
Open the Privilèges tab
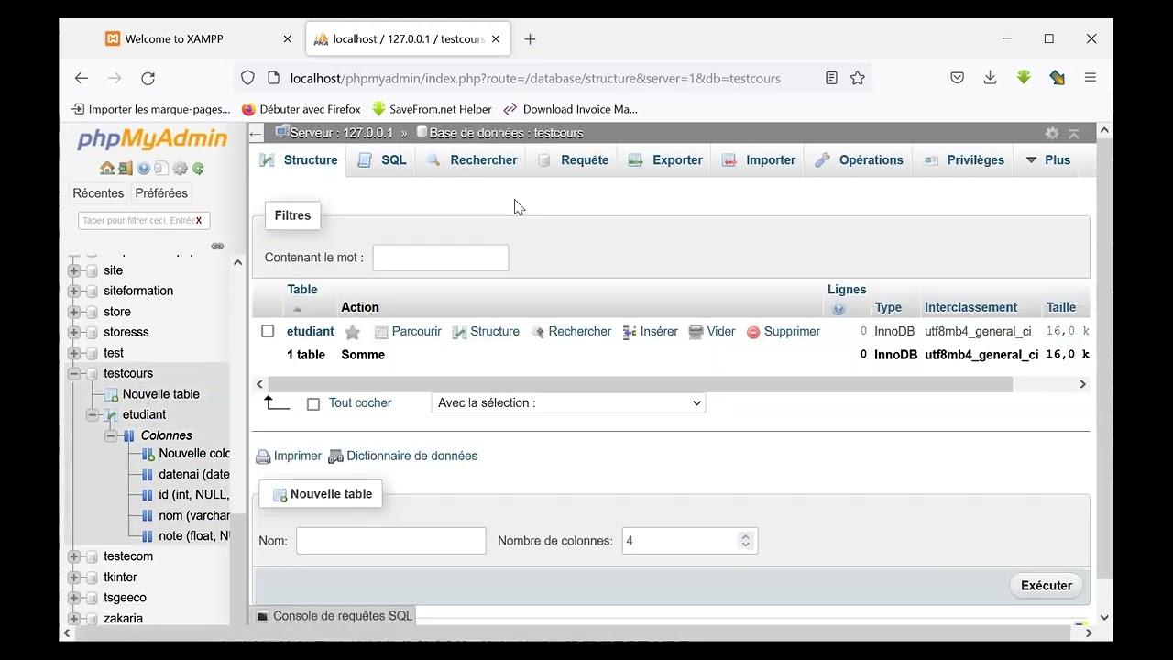(963, 159)
